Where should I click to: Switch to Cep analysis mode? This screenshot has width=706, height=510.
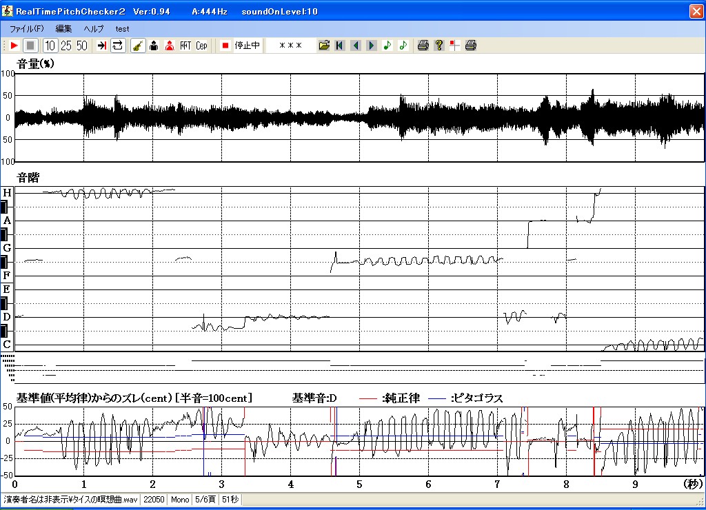[201, 45]
